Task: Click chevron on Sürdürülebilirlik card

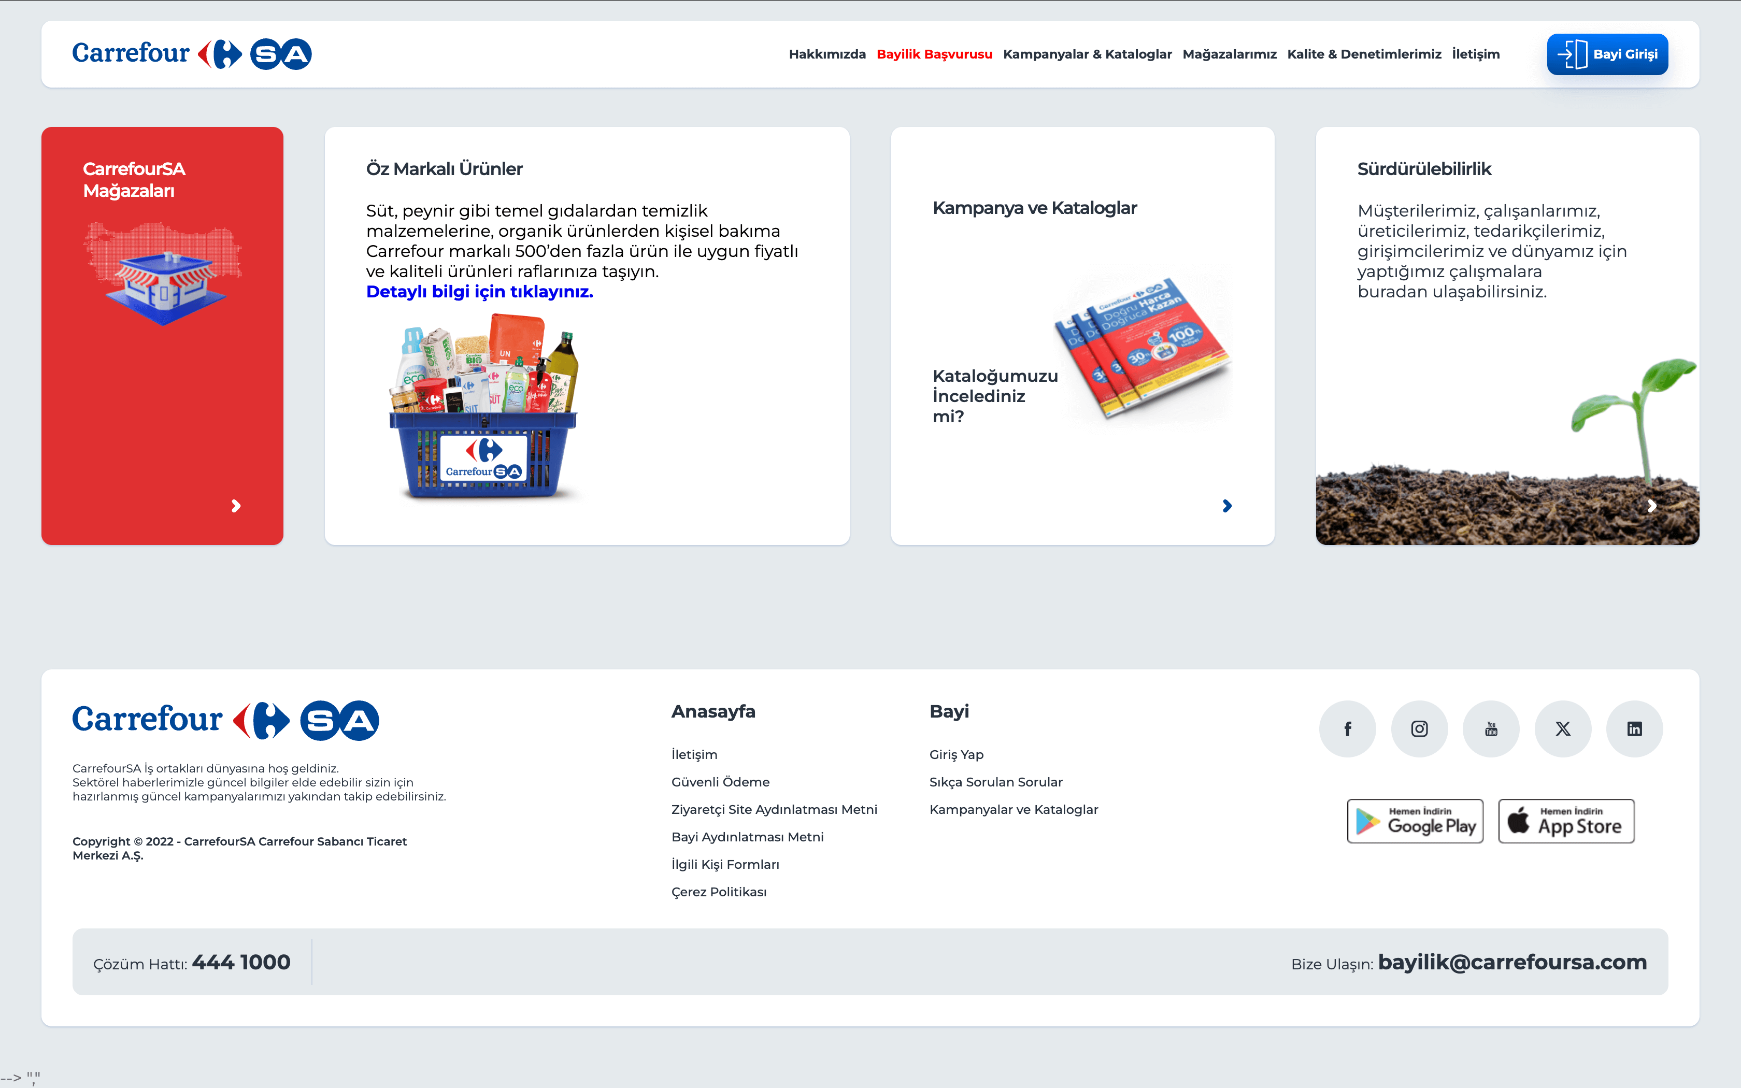Action: tap(1652, 506)
